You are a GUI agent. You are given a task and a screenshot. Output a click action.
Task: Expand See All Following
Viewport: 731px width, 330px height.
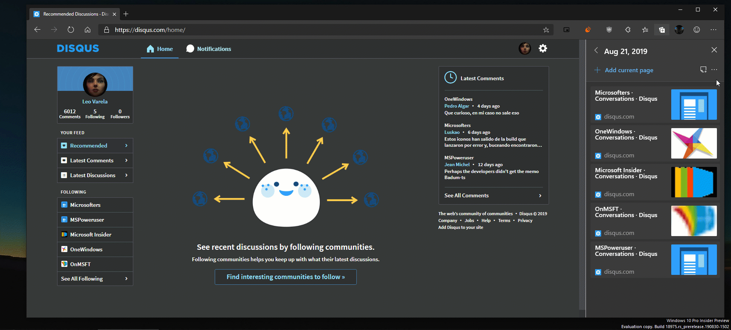pos(95,279)
